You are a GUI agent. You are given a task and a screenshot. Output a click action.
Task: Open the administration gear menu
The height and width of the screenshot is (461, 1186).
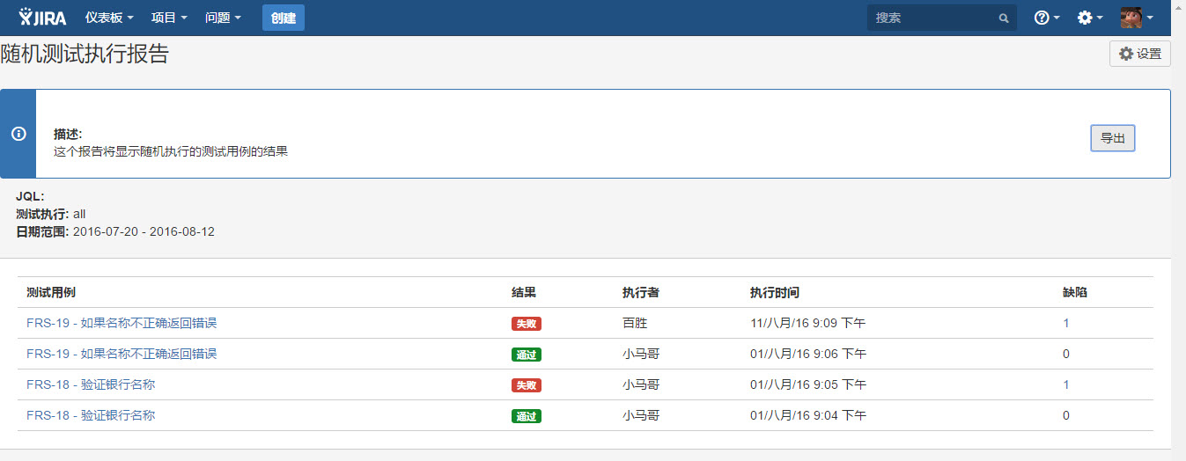click(x=1090, y=18)
